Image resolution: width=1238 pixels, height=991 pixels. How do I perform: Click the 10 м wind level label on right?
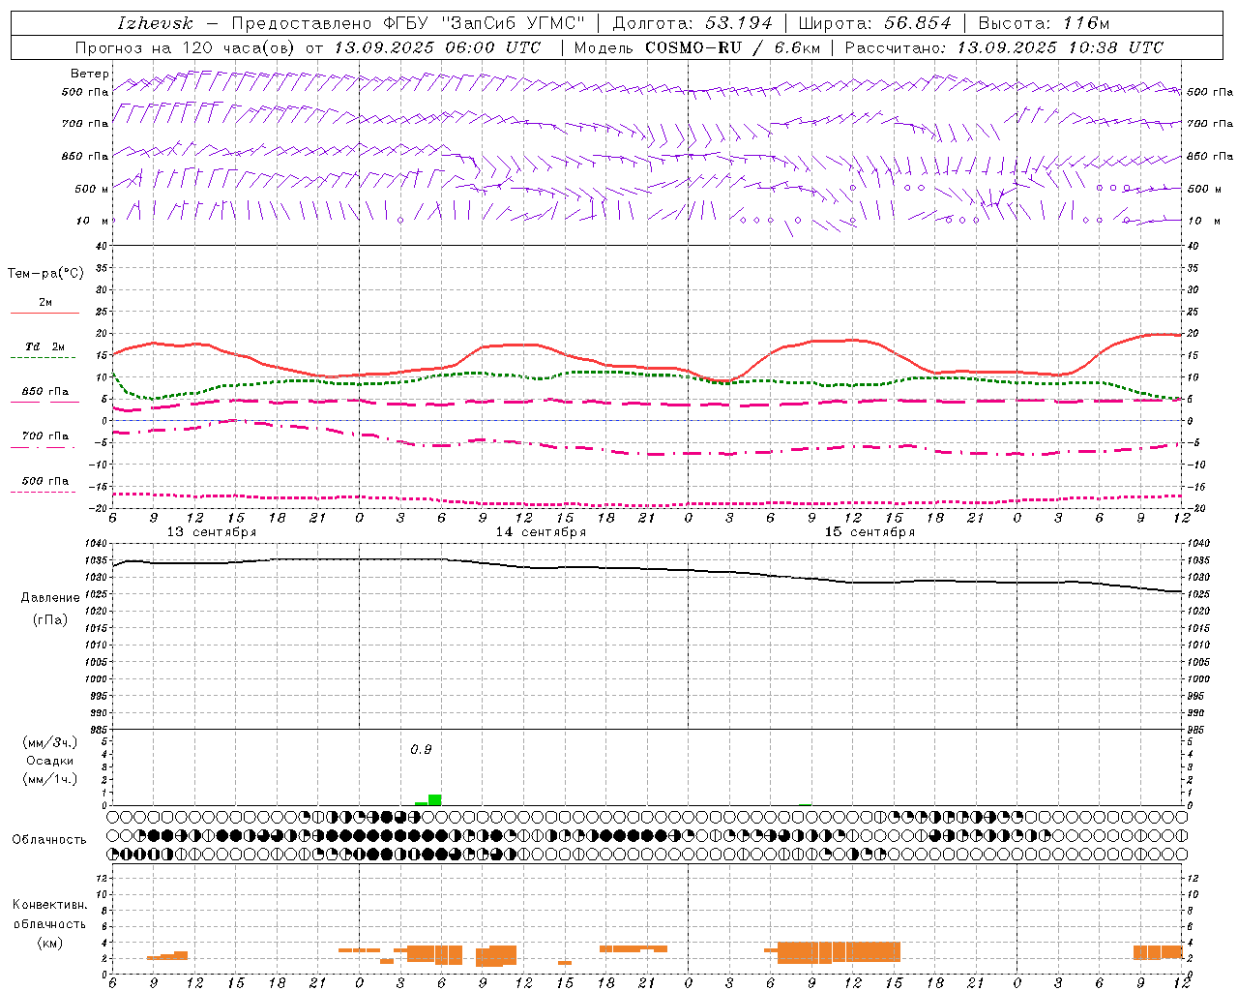(x=1203, y=221)
